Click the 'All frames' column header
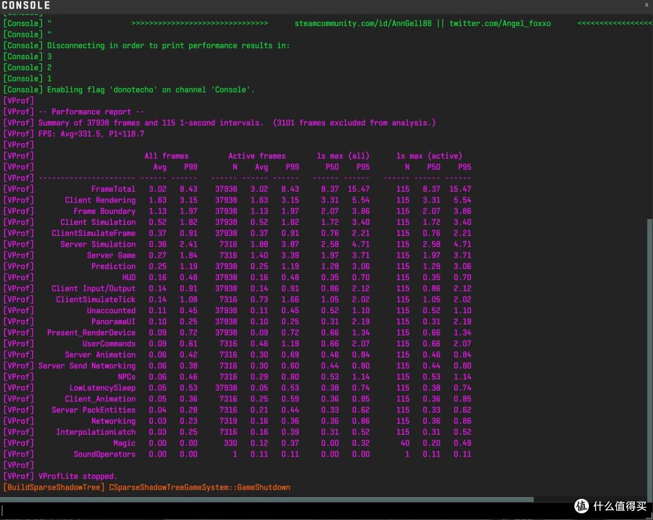653x520 pixels. pyautogui.click(x=166, y=156)
